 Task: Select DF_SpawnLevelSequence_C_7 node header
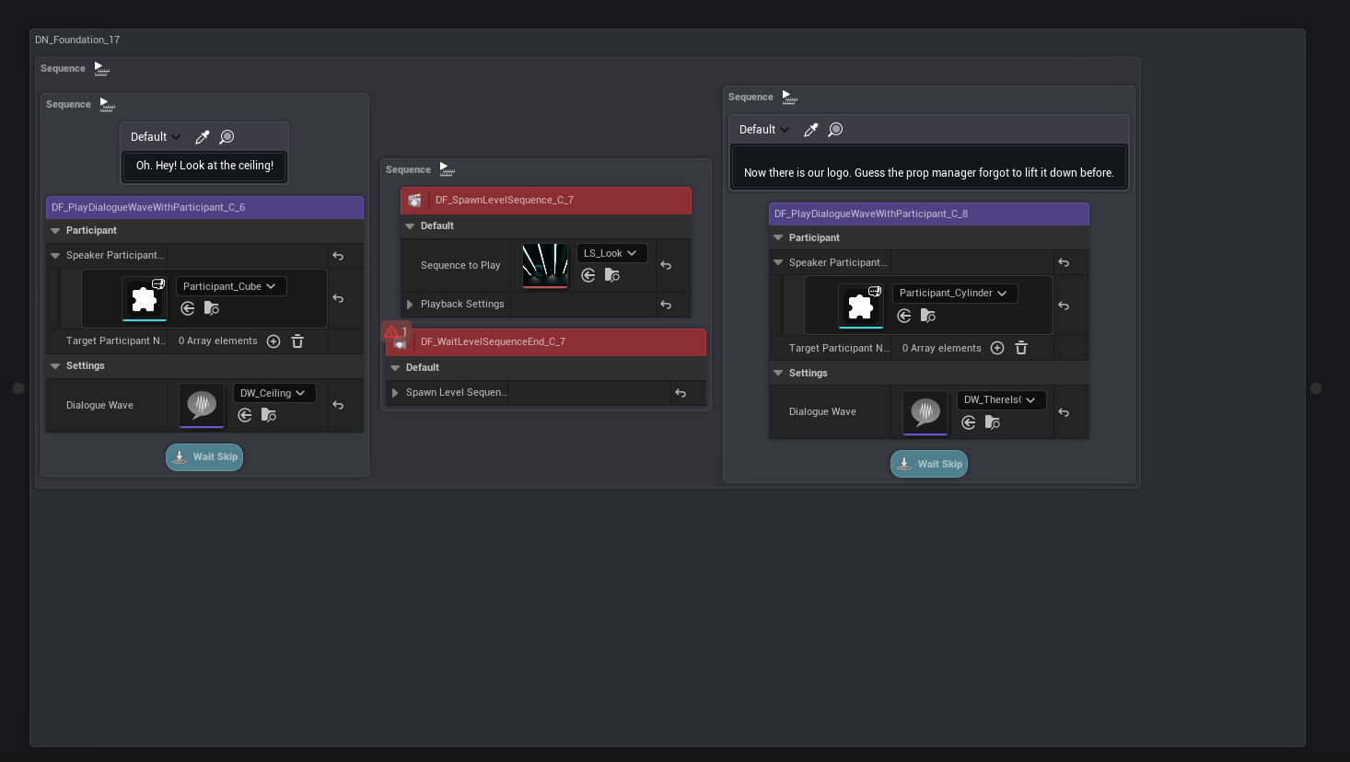point(553,201)
